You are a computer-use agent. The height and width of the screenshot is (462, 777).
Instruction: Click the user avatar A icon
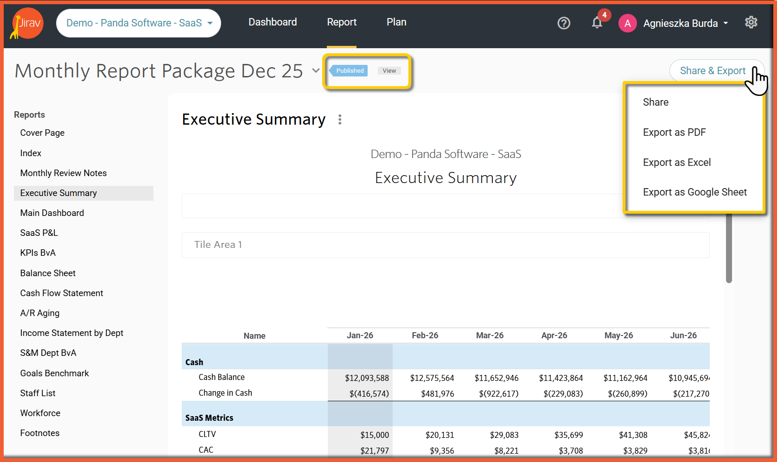coord(627,23)
